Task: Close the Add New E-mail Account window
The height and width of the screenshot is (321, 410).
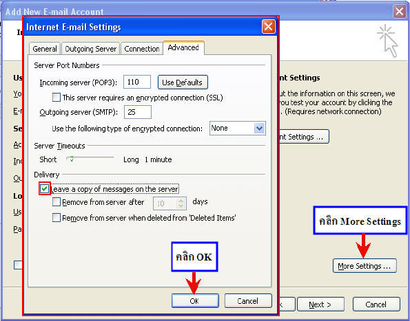Action: (x=400, y=12)
